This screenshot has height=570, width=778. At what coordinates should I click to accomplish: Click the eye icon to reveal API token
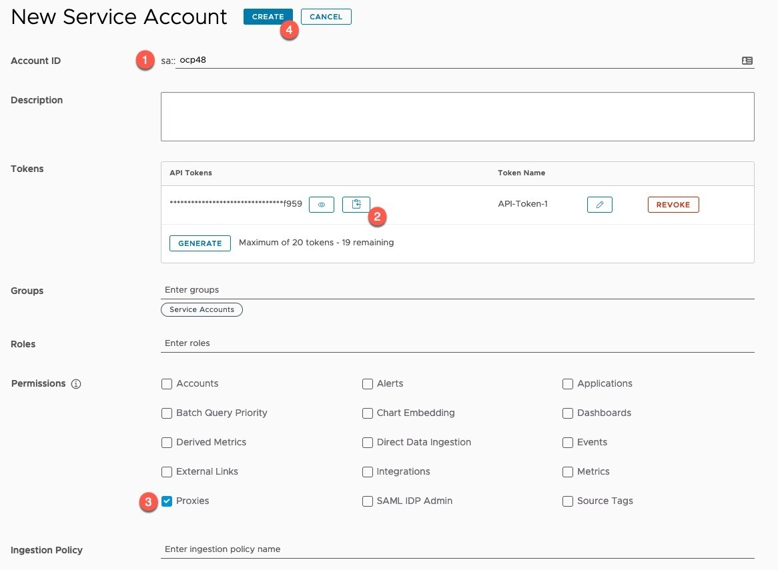coord(322,204)
